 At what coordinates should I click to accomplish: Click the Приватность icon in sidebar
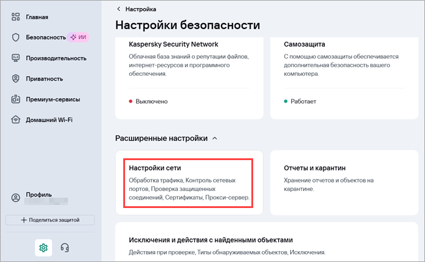[16, 78]
